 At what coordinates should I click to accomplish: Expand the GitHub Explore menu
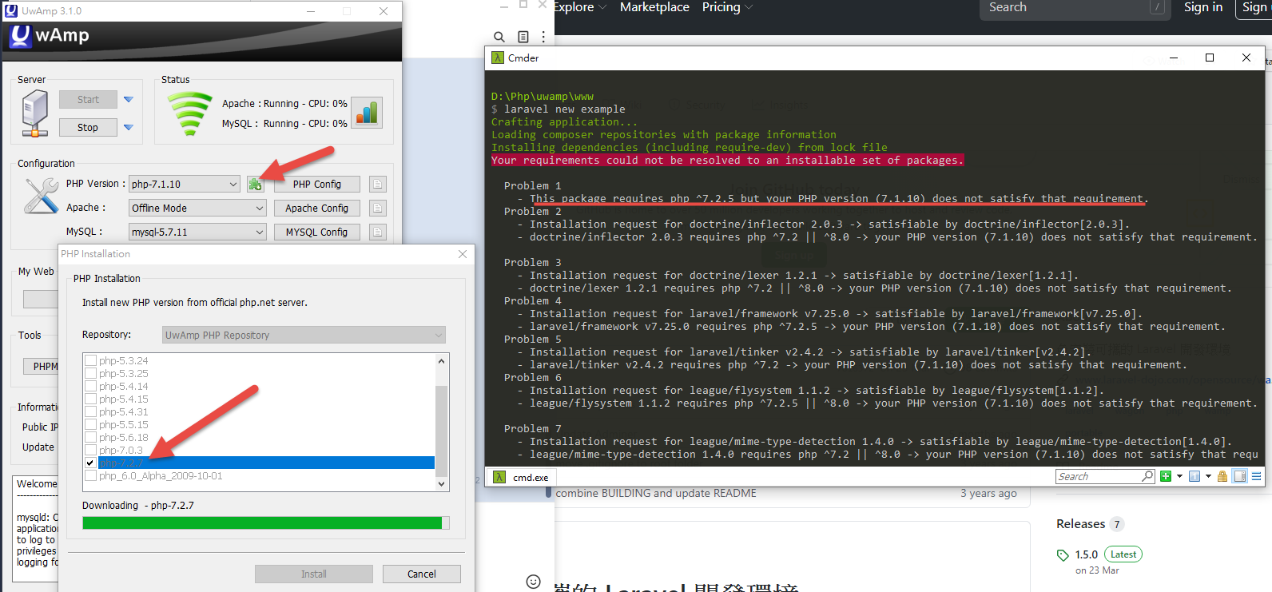[580, 7]
